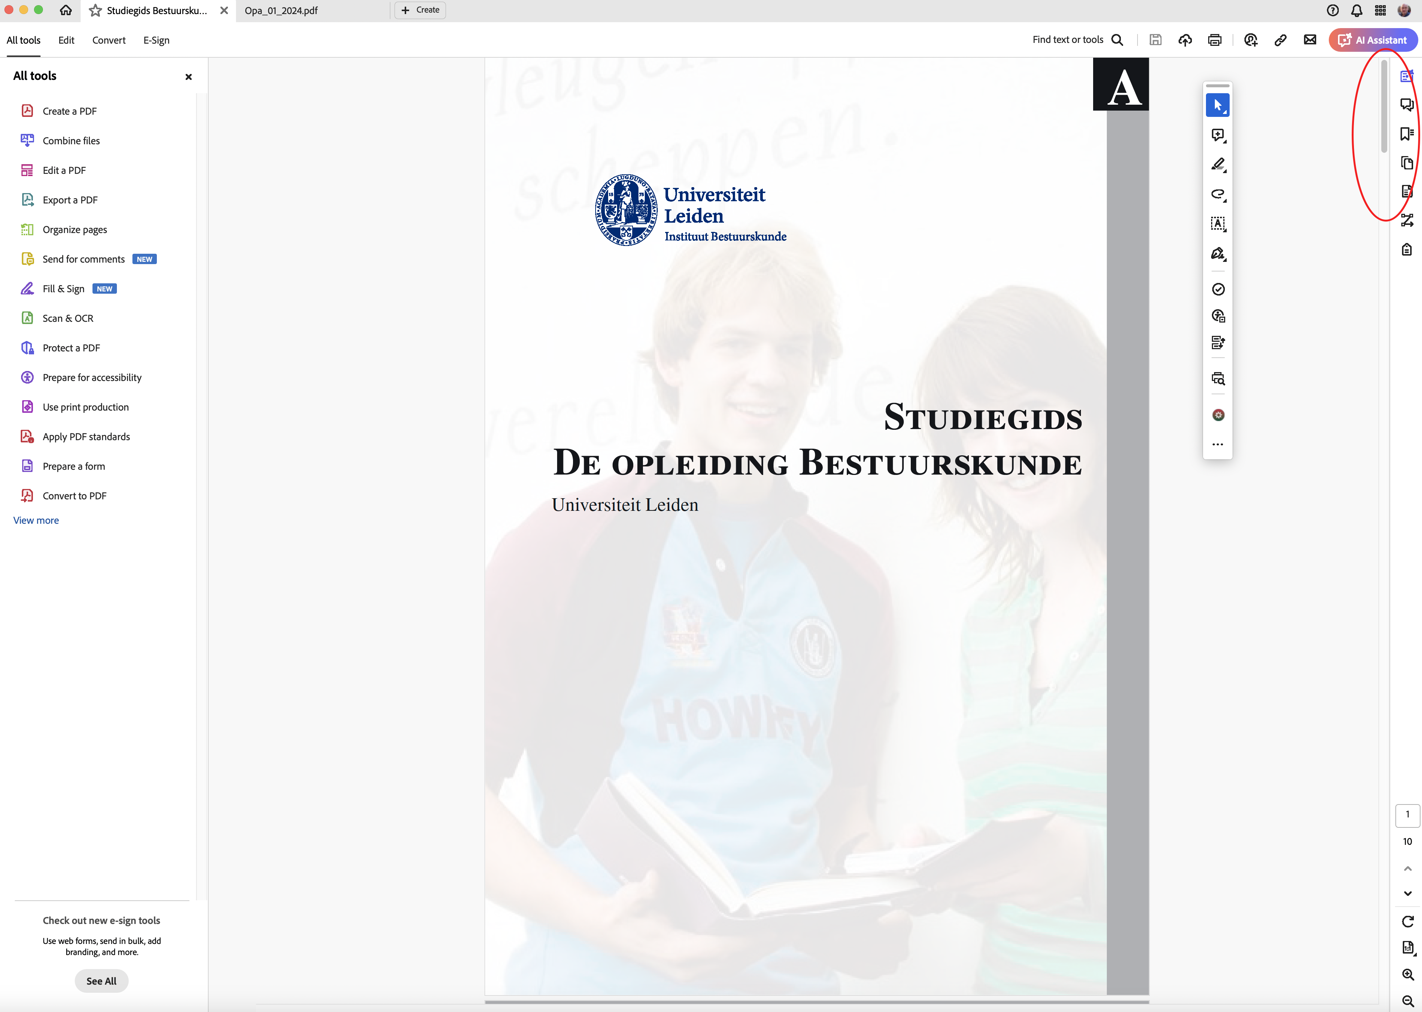The height and width of the screenshot is (1012, 1422).
Task: Open the add comment tool
Action: click(1217, 135)
